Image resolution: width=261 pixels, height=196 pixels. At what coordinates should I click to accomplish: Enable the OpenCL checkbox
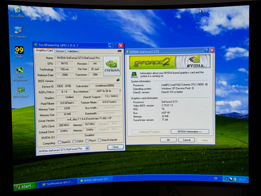(x=60, y=142)
